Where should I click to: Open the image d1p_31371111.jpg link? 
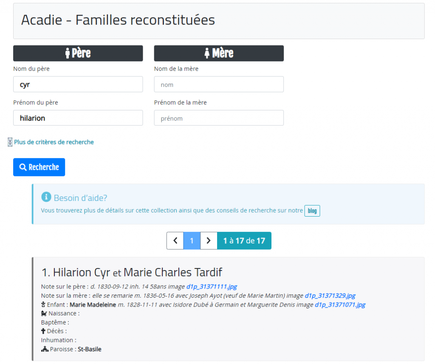point(215,287)
